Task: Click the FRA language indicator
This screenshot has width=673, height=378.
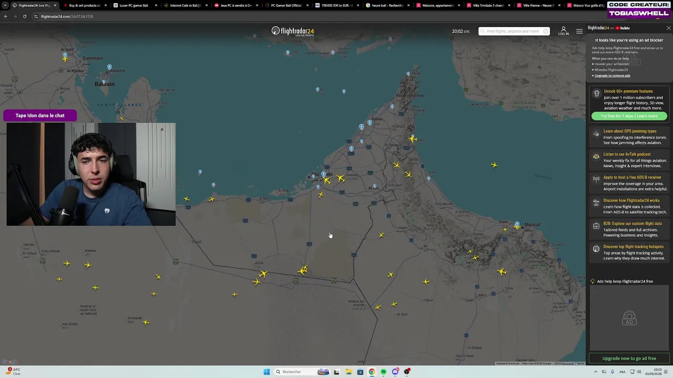Action: pyautogui.click(x=624, y=372)
